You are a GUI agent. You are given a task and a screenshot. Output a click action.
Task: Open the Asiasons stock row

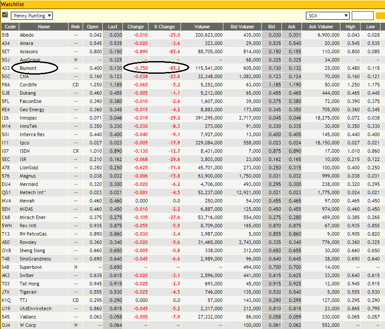pyautogui.click(x=29, y=51)
